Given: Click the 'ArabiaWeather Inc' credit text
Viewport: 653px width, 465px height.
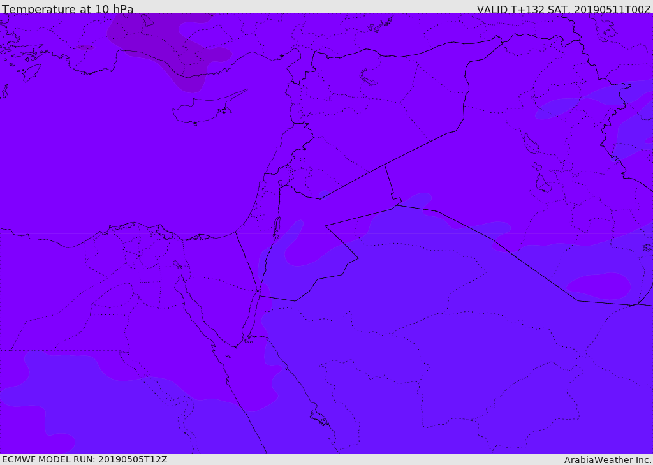Looking at the screenshot, I should coord(608,460).
